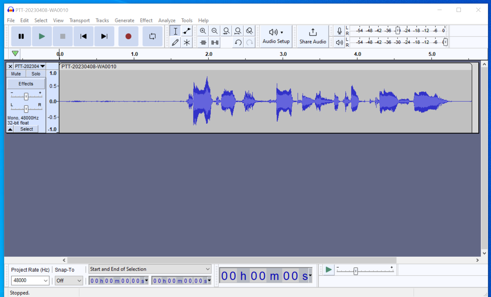Choose the Draw pencil tool
This screenshot has height=297, width=491.
[x=175, y=42]
